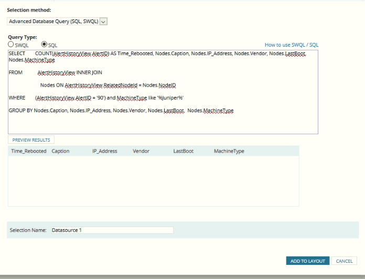
Task: Open the How to use SWQL / SQL link
Action: click(x=292, y=45)
